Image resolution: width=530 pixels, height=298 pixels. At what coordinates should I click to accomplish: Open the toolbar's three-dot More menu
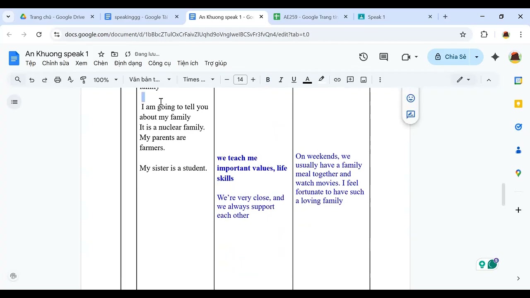[x=380, y=79]
